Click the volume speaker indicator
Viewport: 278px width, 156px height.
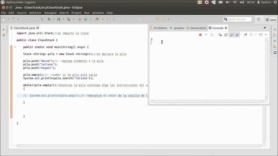point(242,2)
